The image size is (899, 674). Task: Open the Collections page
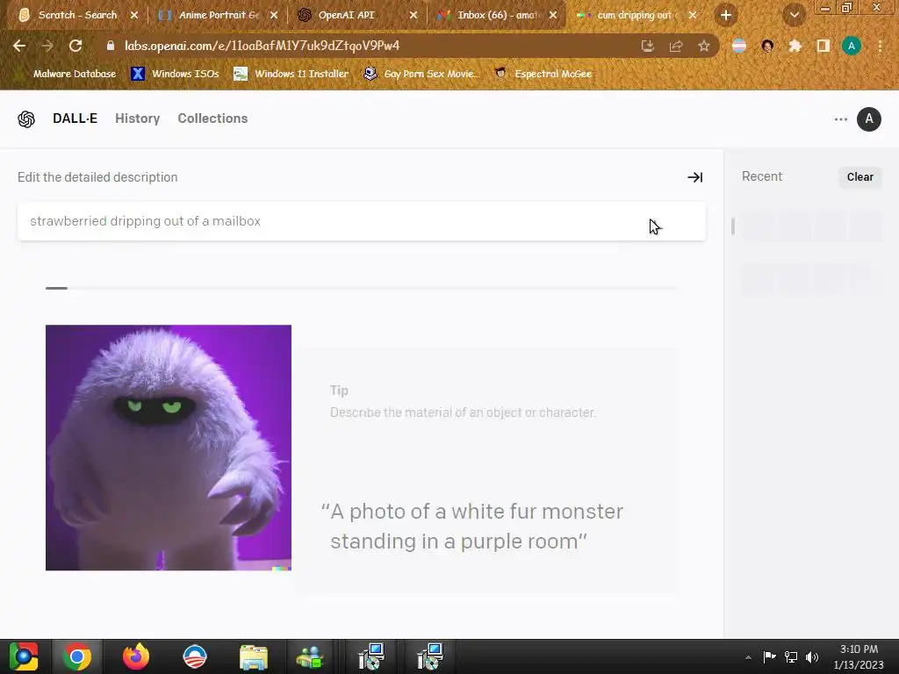[212, 118]
